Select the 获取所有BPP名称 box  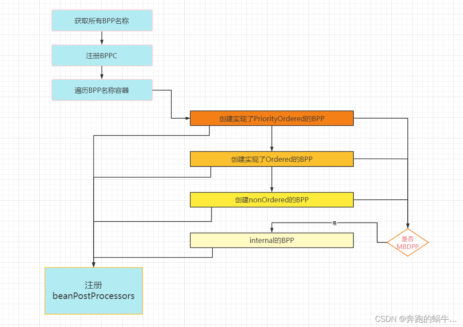click(102, 21)
